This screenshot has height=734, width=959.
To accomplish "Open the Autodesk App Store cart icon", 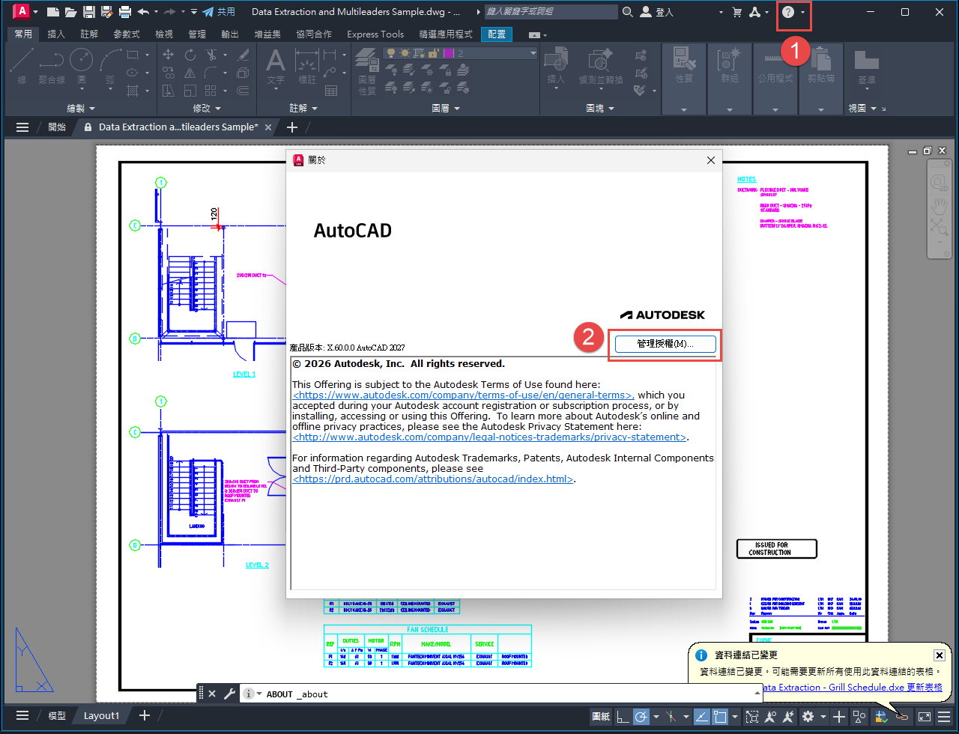I will 736,13.
